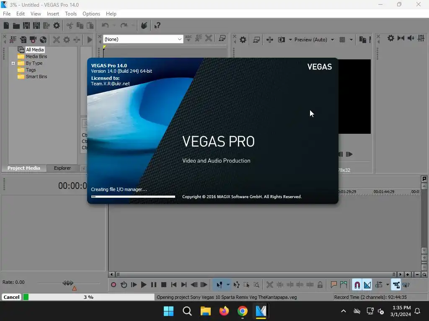This screenshot has height=321, width=429.
Task: Click the Pause button in transport
Action: point(154,285)
